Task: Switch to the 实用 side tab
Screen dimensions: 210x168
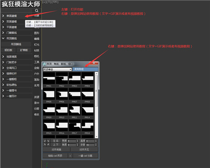Action: point(37,85)
